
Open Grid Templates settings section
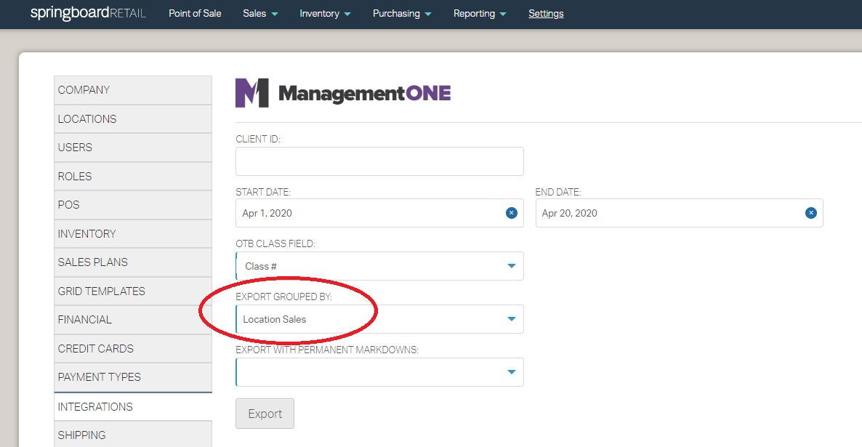click(x=132, y=291)
